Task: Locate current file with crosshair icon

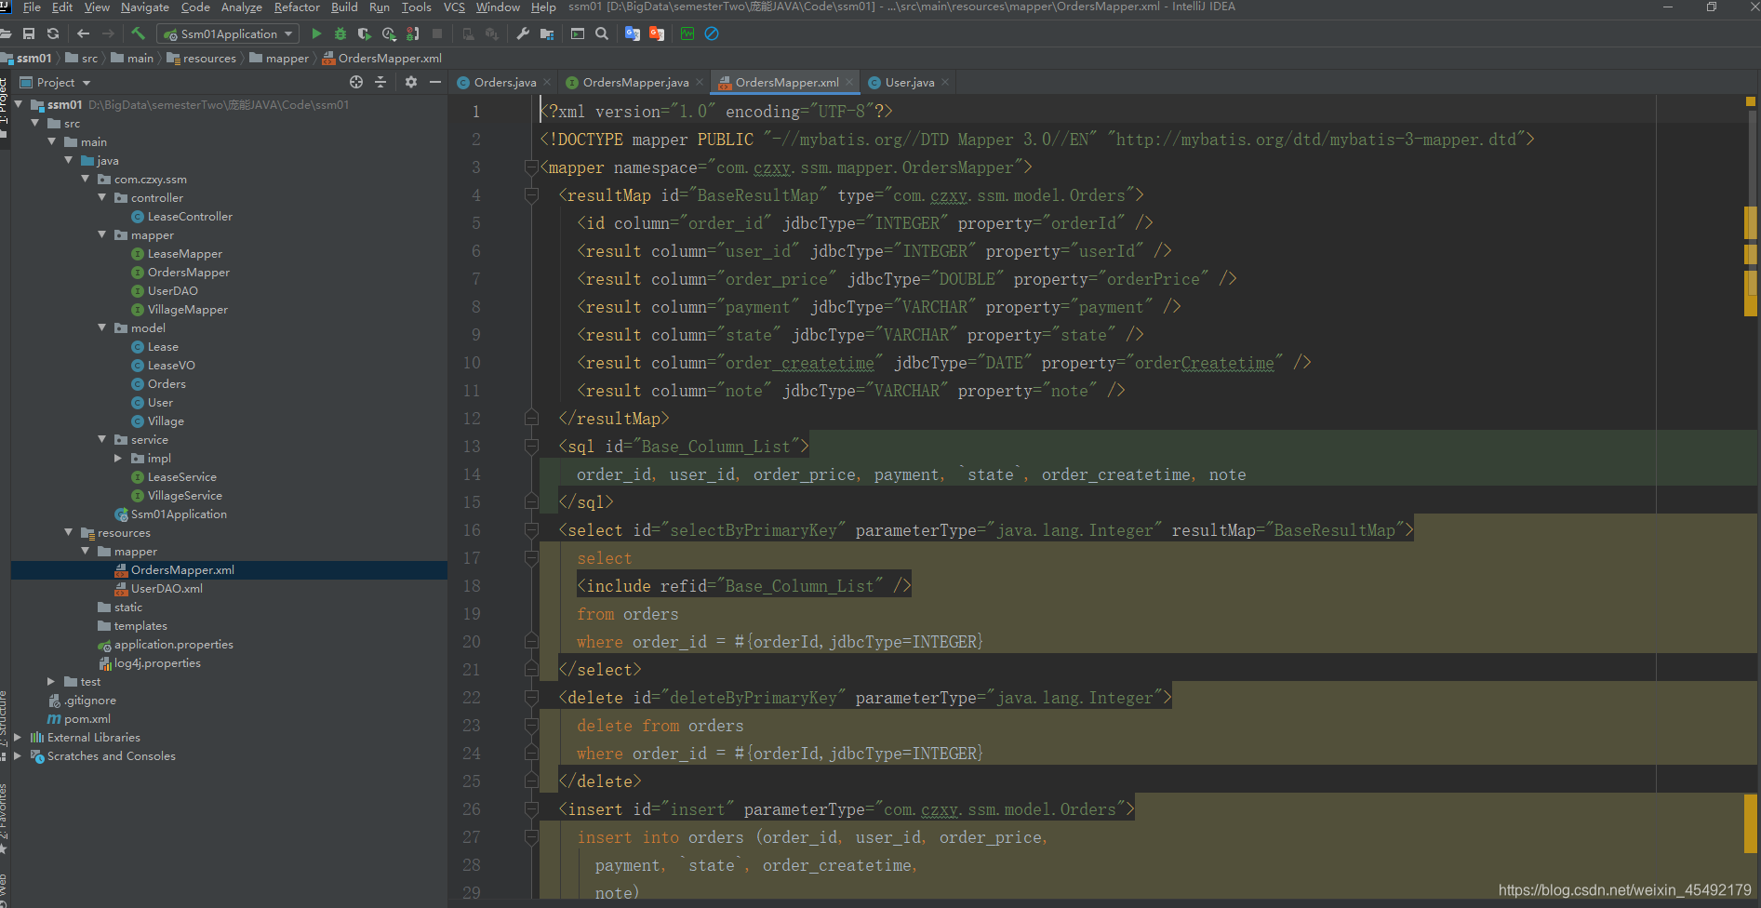Action: click(355, 82)
